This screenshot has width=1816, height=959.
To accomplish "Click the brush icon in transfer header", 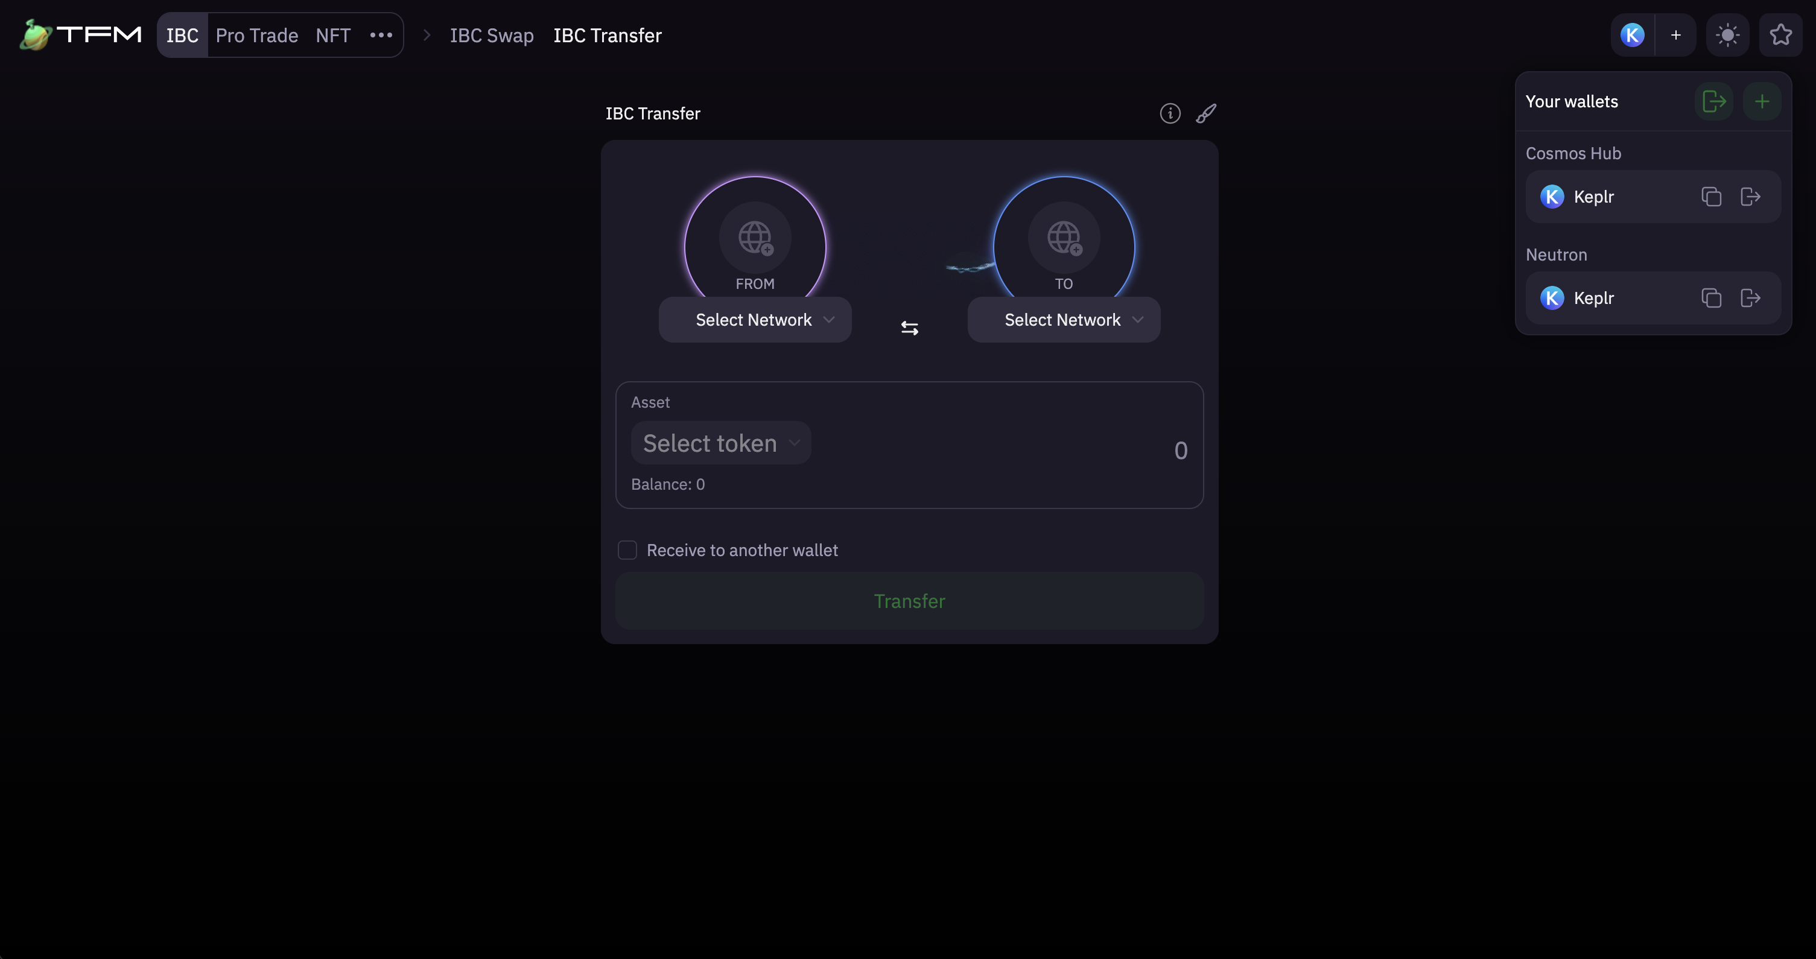I will pyautogui.click(x=1205, y=113).
